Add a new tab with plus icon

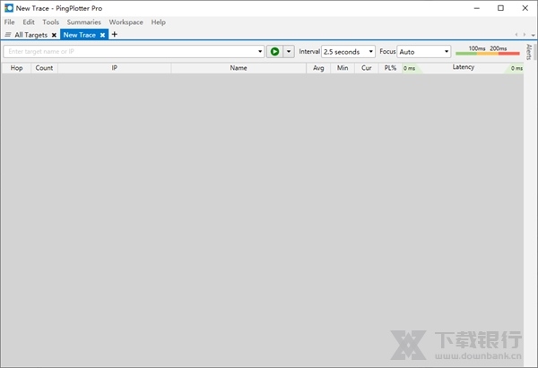pos(114,35)
